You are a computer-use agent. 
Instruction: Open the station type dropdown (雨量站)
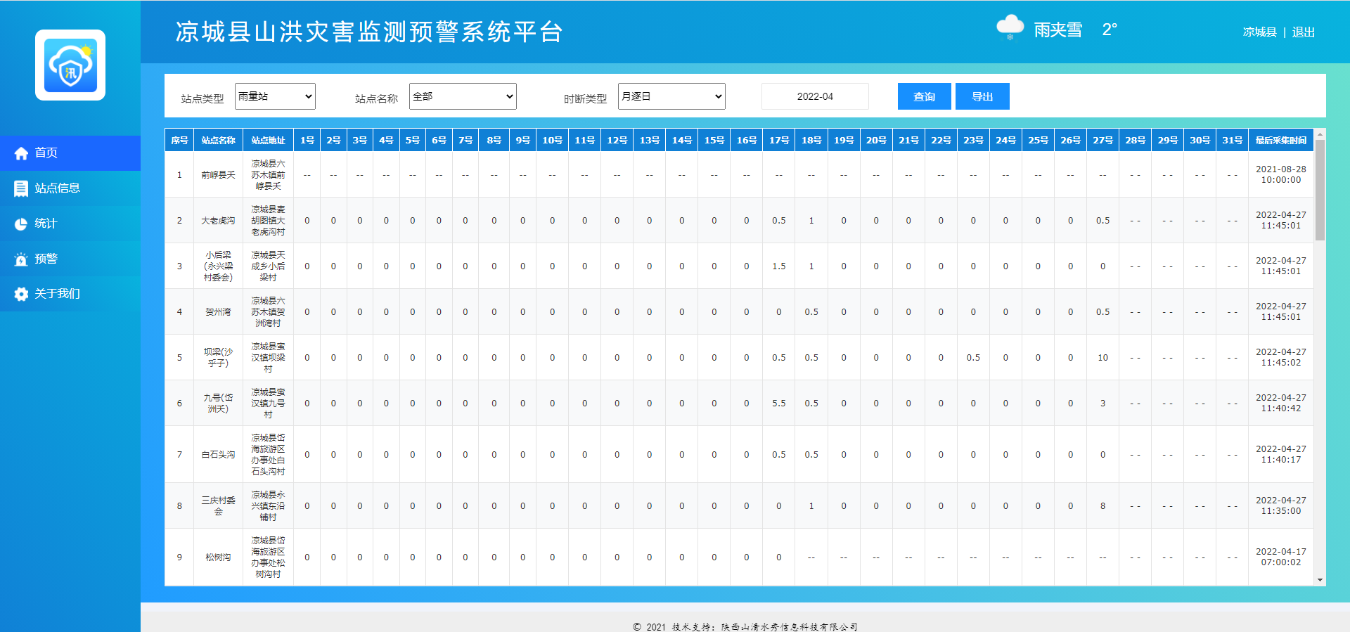(275, 96)
